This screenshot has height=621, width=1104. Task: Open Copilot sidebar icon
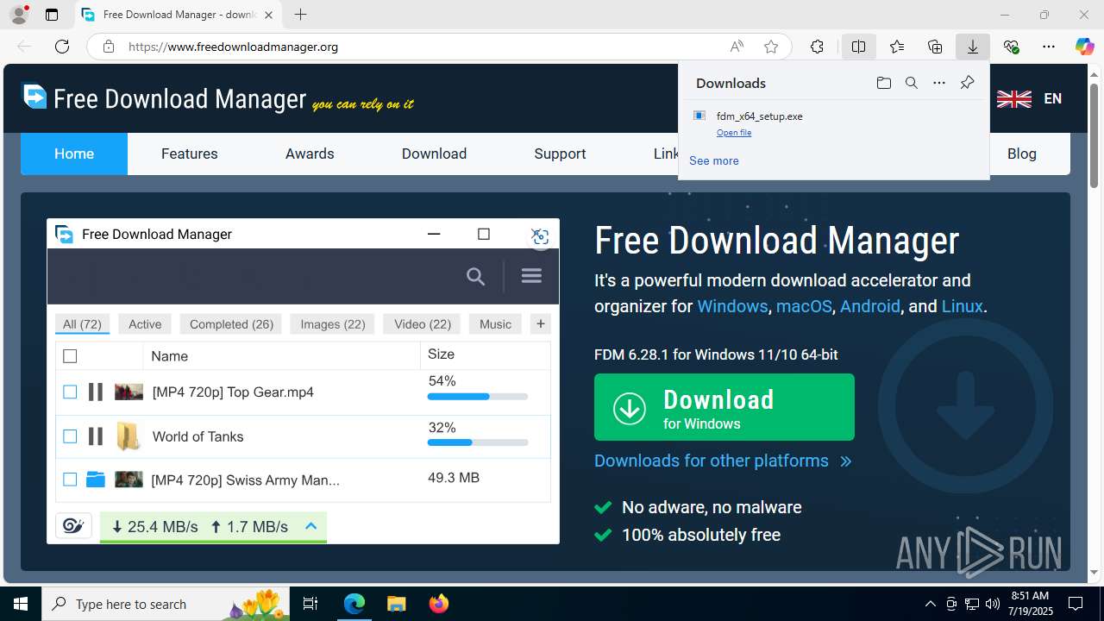tap(1084, 47)
